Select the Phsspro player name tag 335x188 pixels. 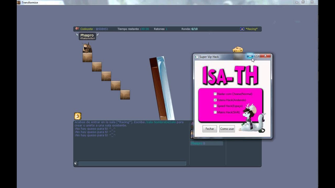[x=87, y=36]
